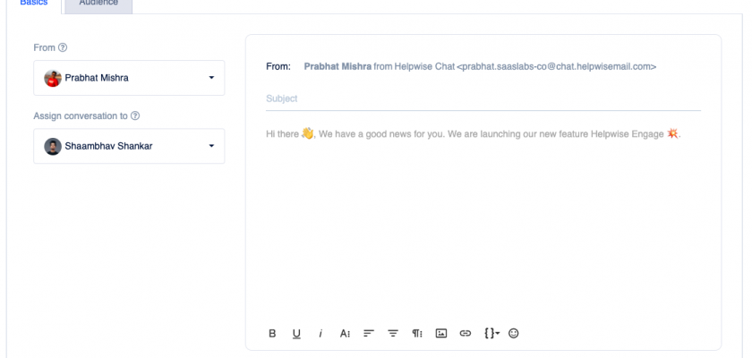Select the Basics tab

coord(33,4)
